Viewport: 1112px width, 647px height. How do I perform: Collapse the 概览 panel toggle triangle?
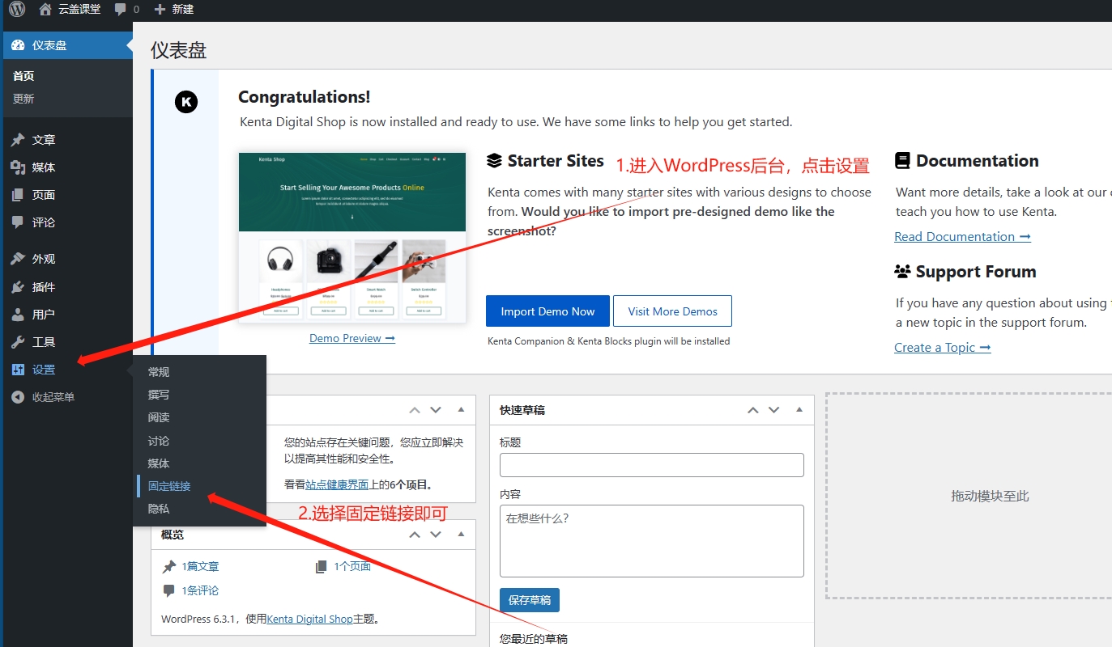[x=461, y=534]
